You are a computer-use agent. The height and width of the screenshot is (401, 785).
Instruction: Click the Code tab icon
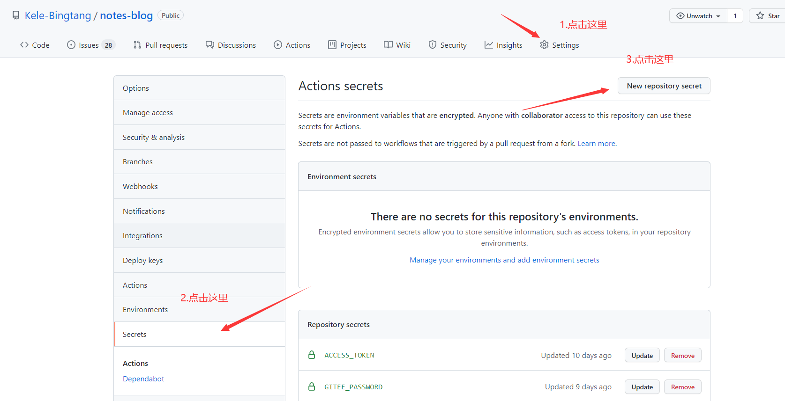24,45
